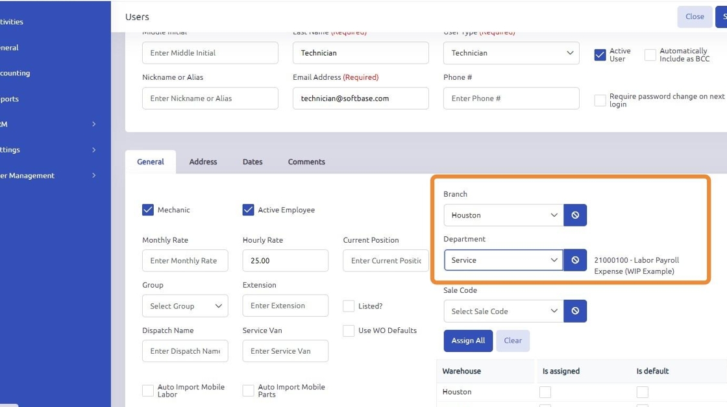Click the Close button in Users header

(695, 17)
